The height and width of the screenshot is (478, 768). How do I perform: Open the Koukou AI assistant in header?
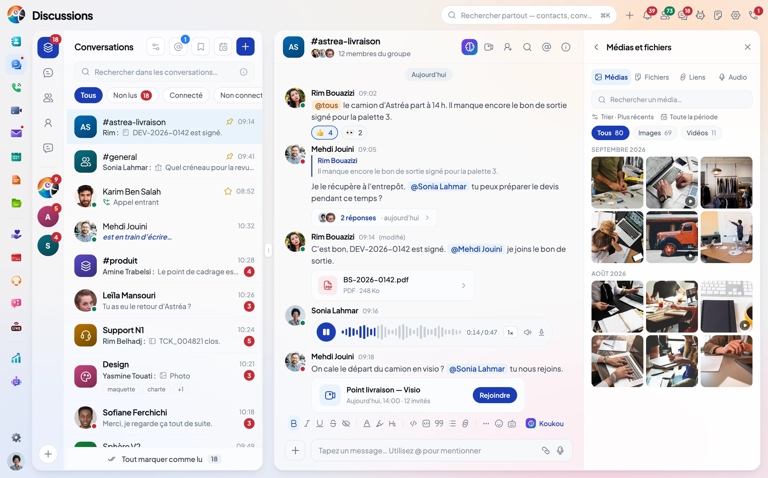click(x=469, y=47)
